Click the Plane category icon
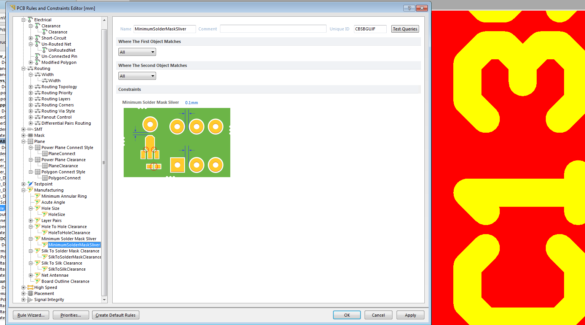 tap(30, 141)
